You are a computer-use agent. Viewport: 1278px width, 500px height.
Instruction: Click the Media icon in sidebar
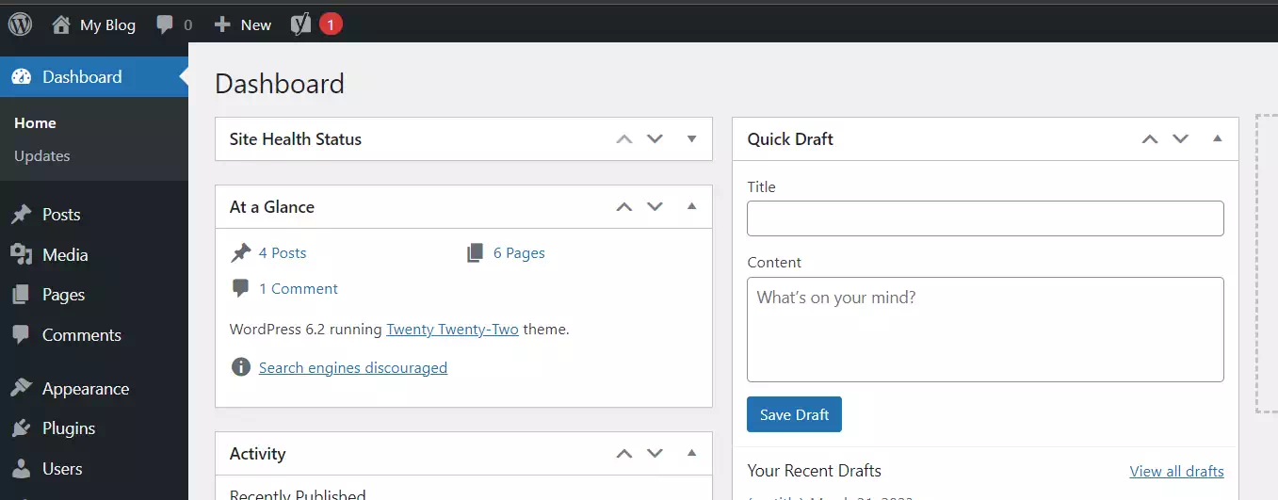[21, 255]
